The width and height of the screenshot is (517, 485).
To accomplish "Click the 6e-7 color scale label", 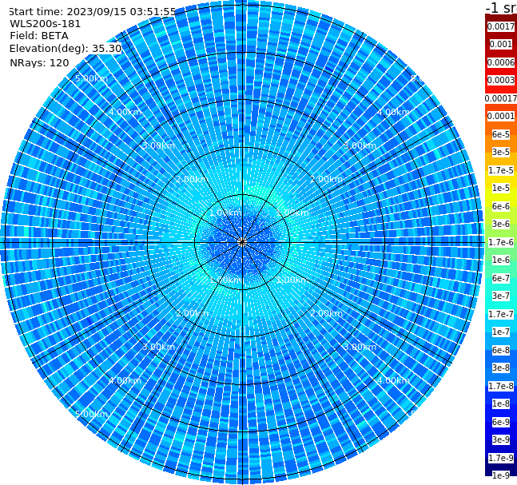I will 501,278.
